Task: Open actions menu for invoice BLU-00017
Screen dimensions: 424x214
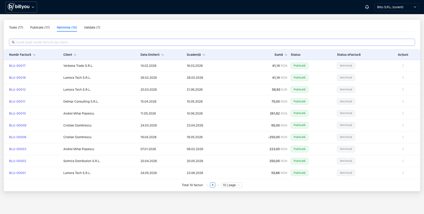Action: [x=403, y=66]
